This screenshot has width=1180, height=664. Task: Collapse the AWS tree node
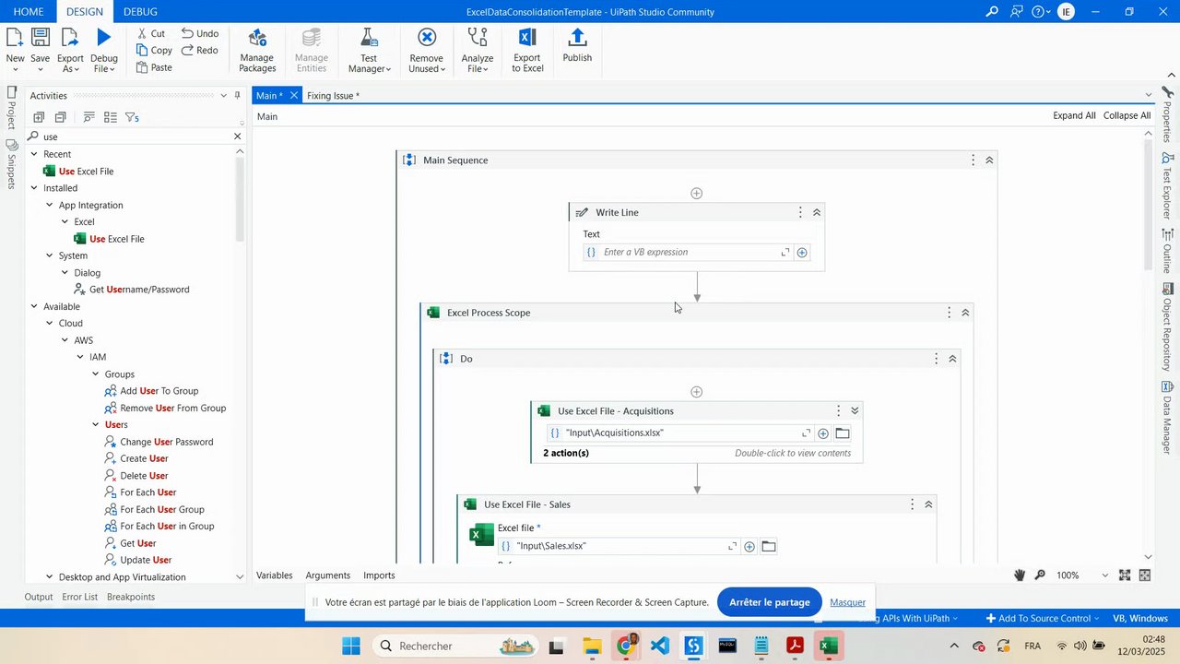click(x=65, y=340)
